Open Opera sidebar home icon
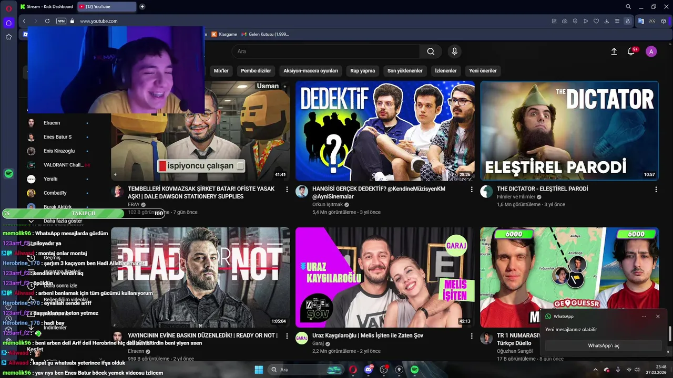 [x=8, y=23]
